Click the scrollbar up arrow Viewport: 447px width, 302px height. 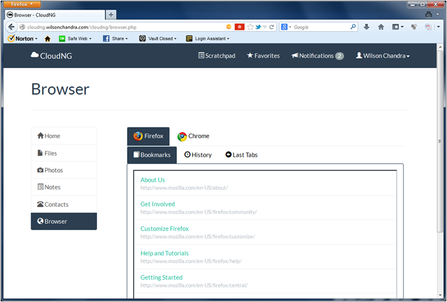click(439, 47)
